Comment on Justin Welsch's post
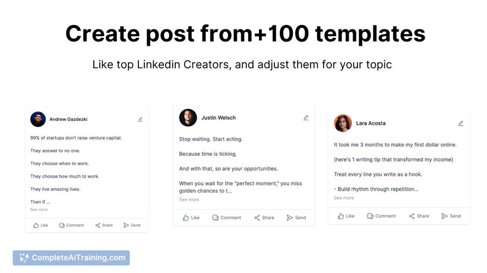487x273 pixels. point(226,217)
